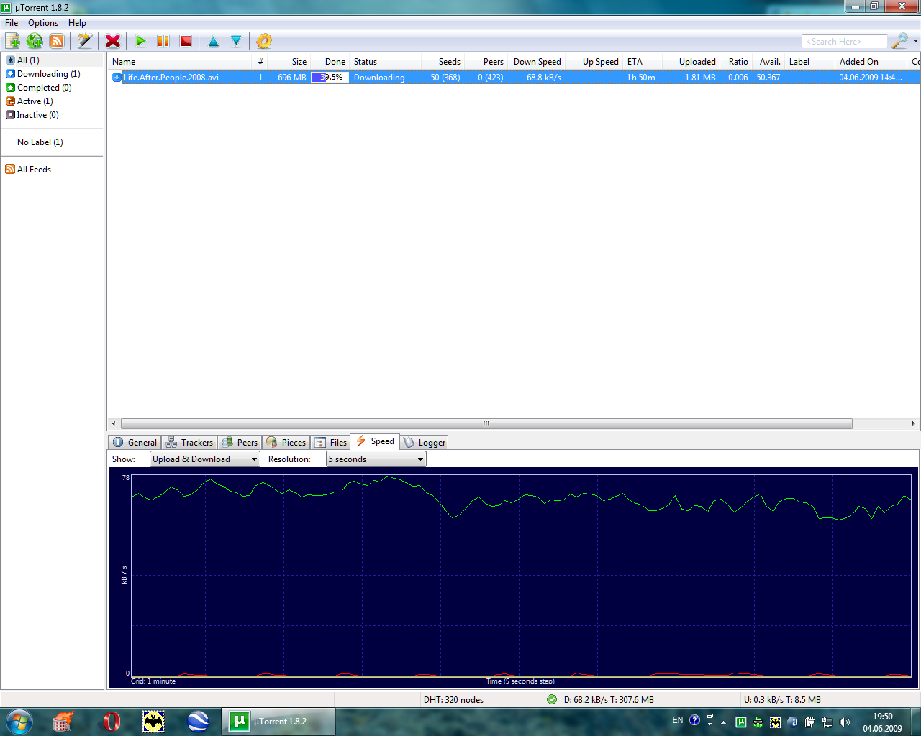Open the Options menu
921x736 pixels.
coord(43,23)
